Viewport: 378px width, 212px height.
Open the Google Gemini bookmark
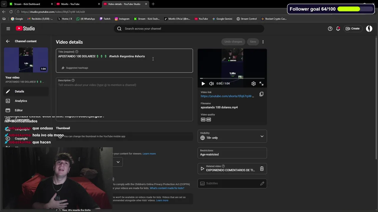pyautogui.click(x=222, y=19)
